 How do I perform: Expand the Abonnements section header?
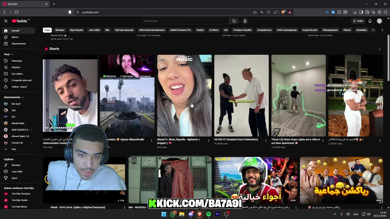[x=14, y=97]
